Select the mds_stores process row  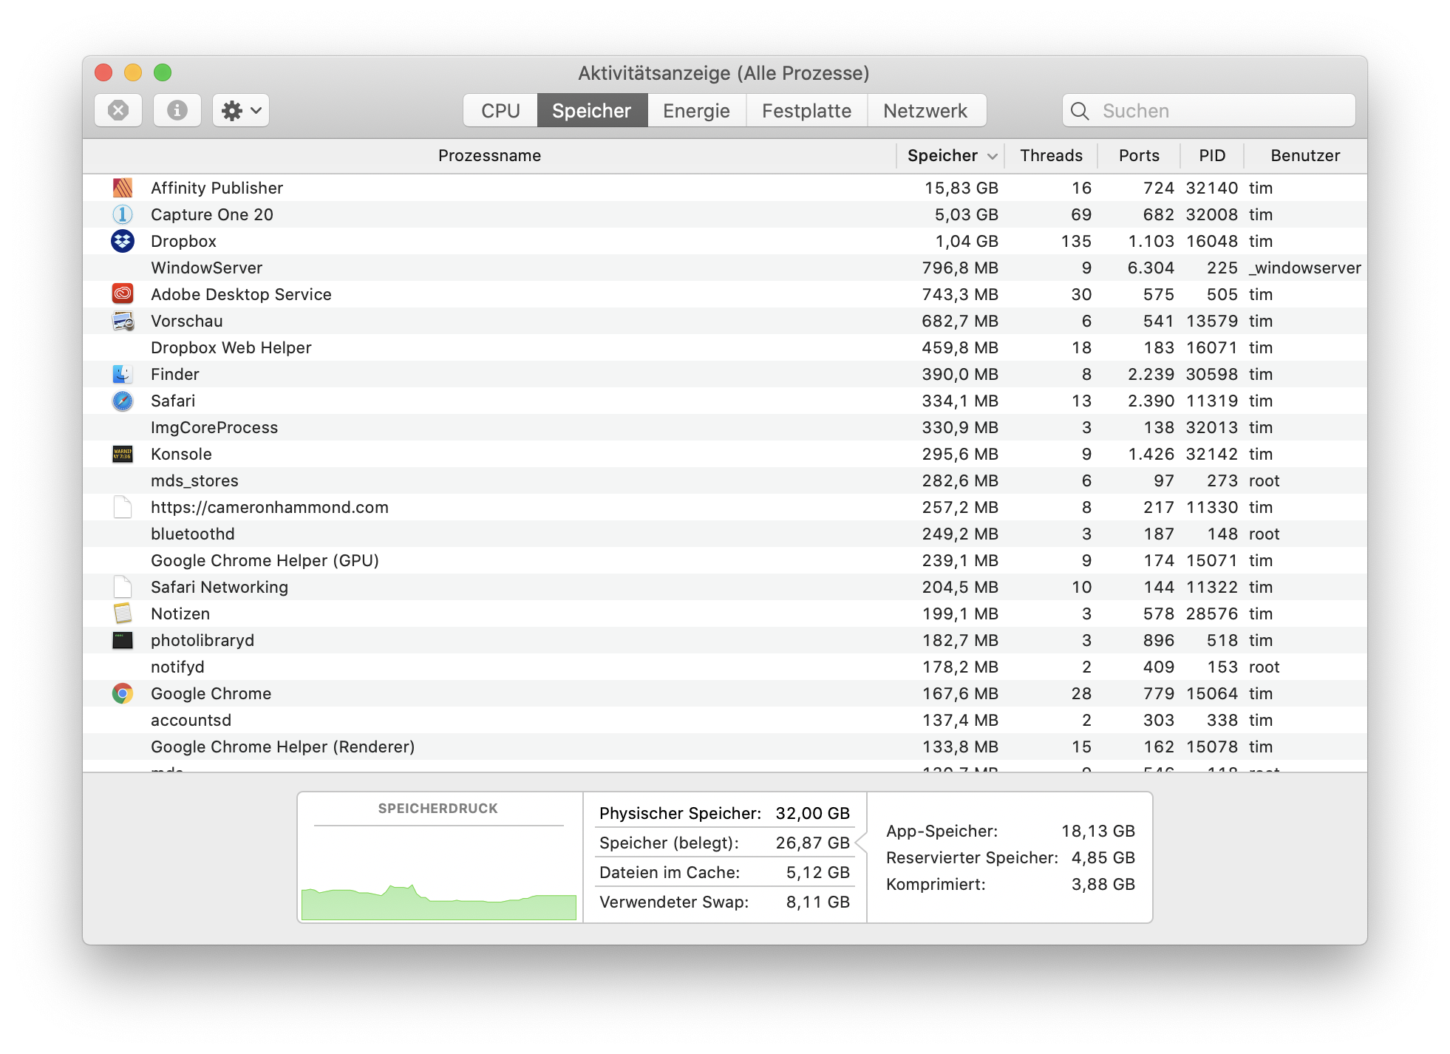pos(725,480)
